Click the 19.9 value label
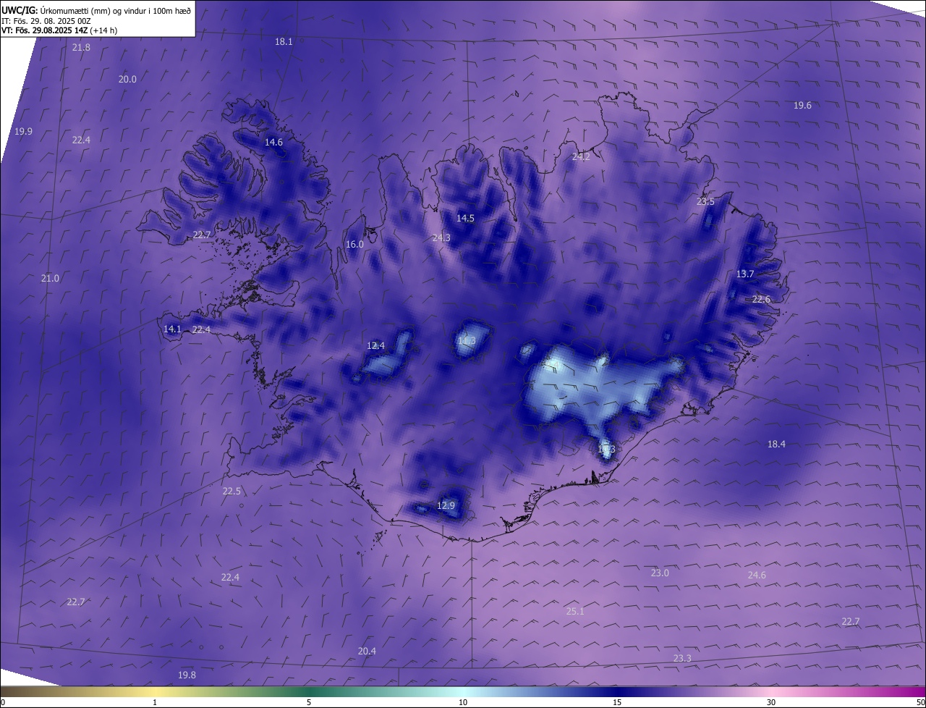The width and height of the screenshot is (926, 708). (x=23, y=131)
